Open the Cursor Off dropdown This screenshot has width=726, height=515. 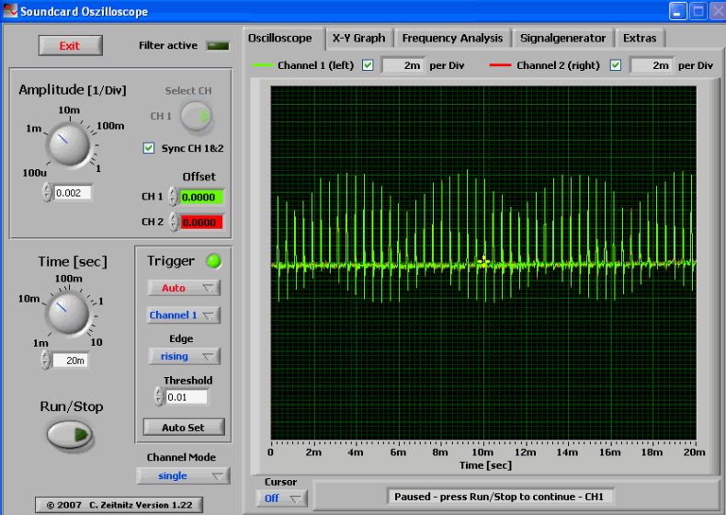tap(281, 498)
